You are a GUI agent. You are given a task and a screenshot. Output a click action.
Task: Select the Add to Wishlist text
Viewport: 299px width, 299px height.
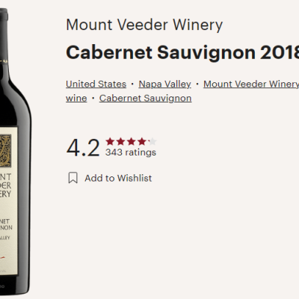pos(118,178)
